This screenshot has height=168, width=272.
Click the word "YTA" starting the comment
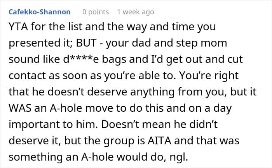point(17,28)
